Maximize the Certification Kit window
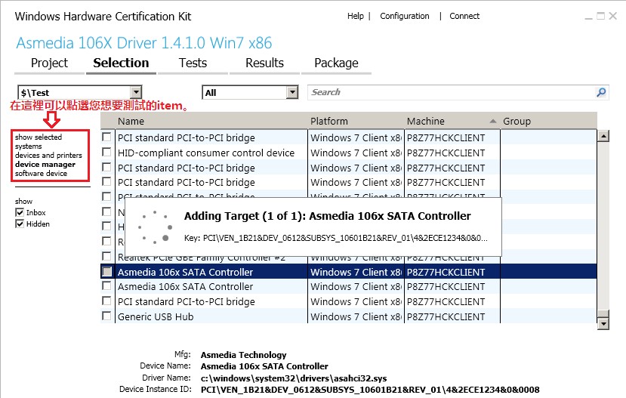 (x=601, y=16)
